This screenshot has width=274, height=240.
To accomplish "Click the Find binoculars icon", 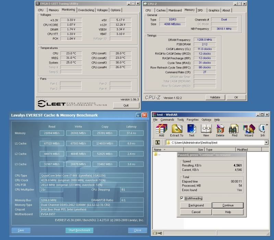I will click(235, 130).
